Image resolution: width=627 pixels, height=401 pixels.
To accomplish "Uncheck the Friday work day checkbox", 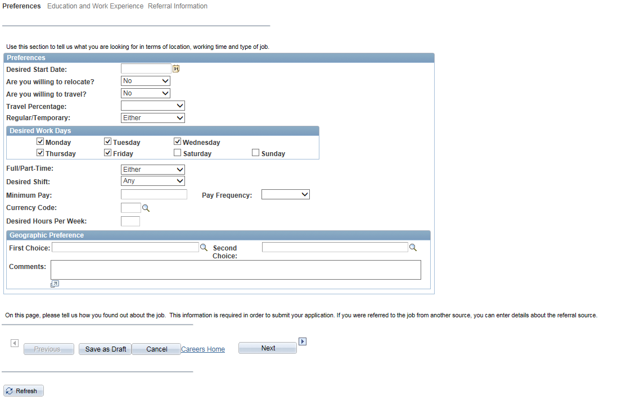I will (x=107, y=153).
